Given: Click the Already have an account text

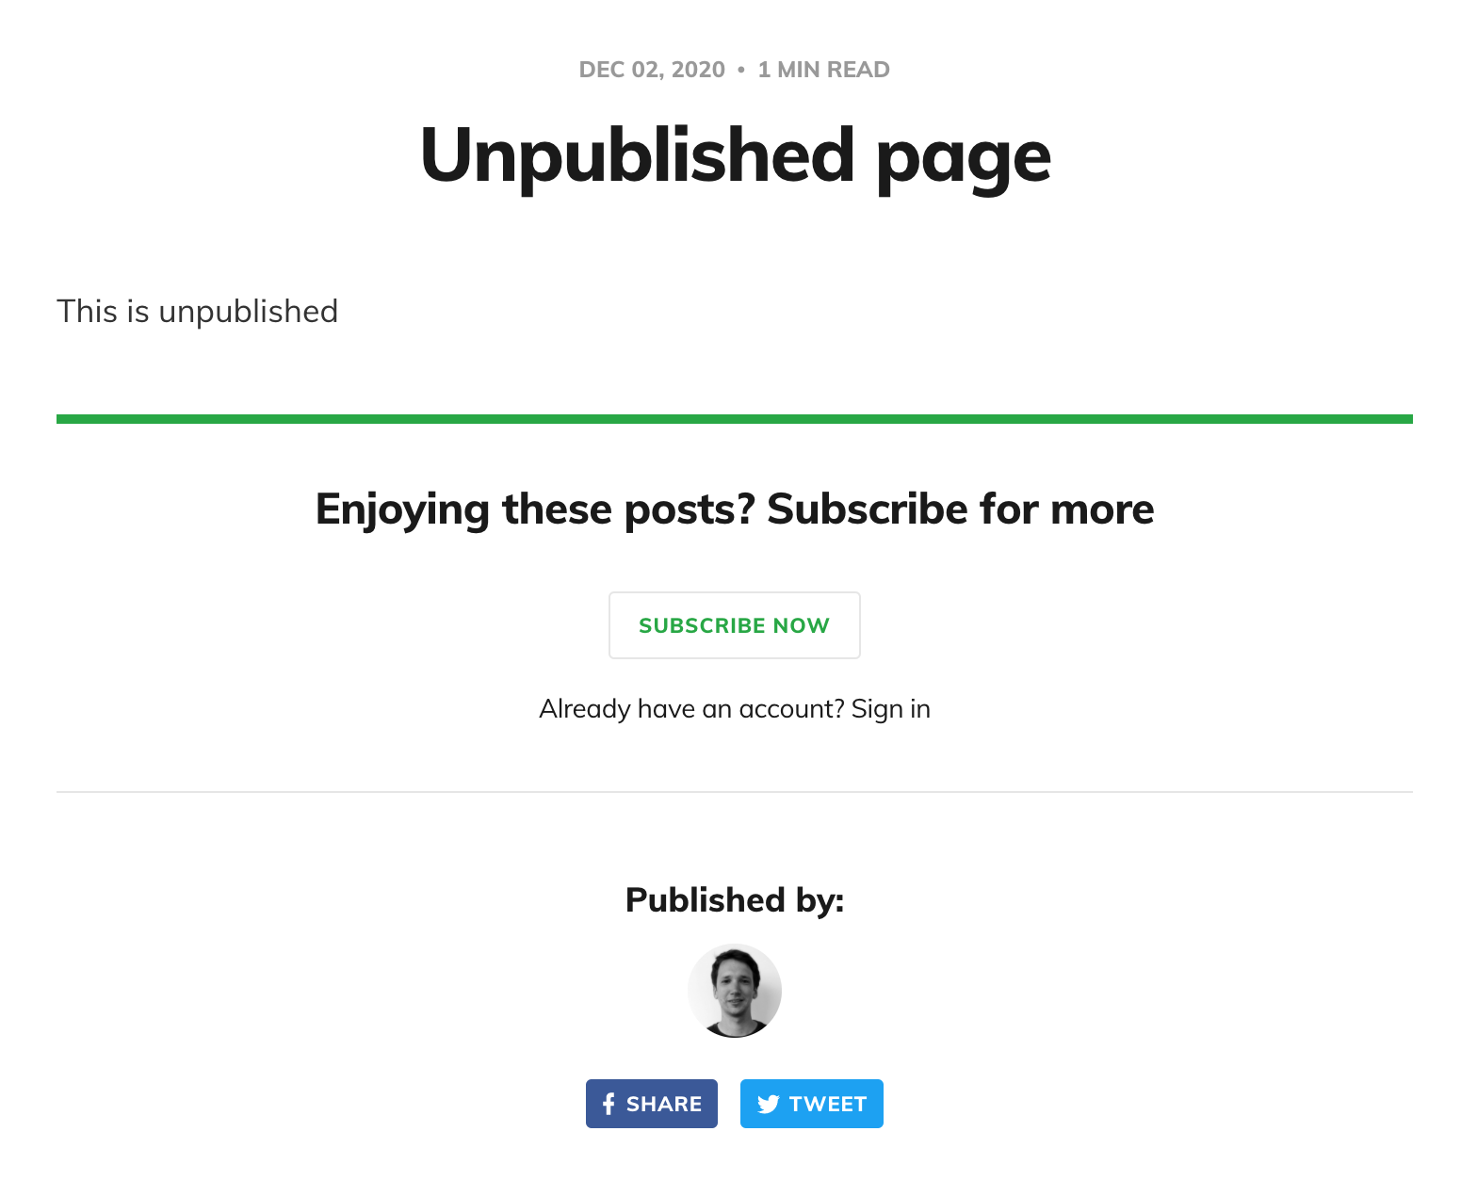Looking at the screenshot, I should (x=688, y=708).
